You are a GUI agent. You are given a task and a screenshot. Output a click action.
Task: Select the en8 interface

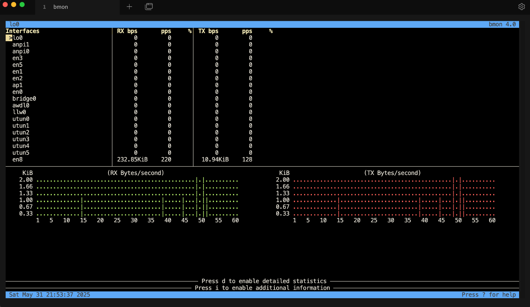(17, 159)
